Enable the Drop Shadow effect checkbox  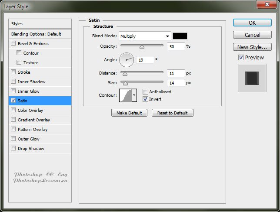coord(13,148)
